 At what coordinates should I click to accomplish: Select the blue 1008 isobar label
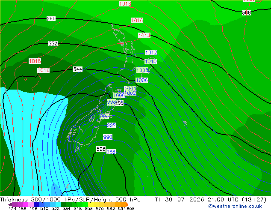click(x=142, y=70)
